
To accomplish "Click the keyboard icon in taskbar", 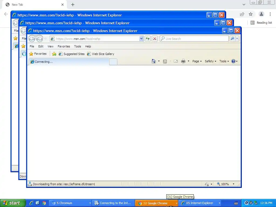I will (236, 203).
